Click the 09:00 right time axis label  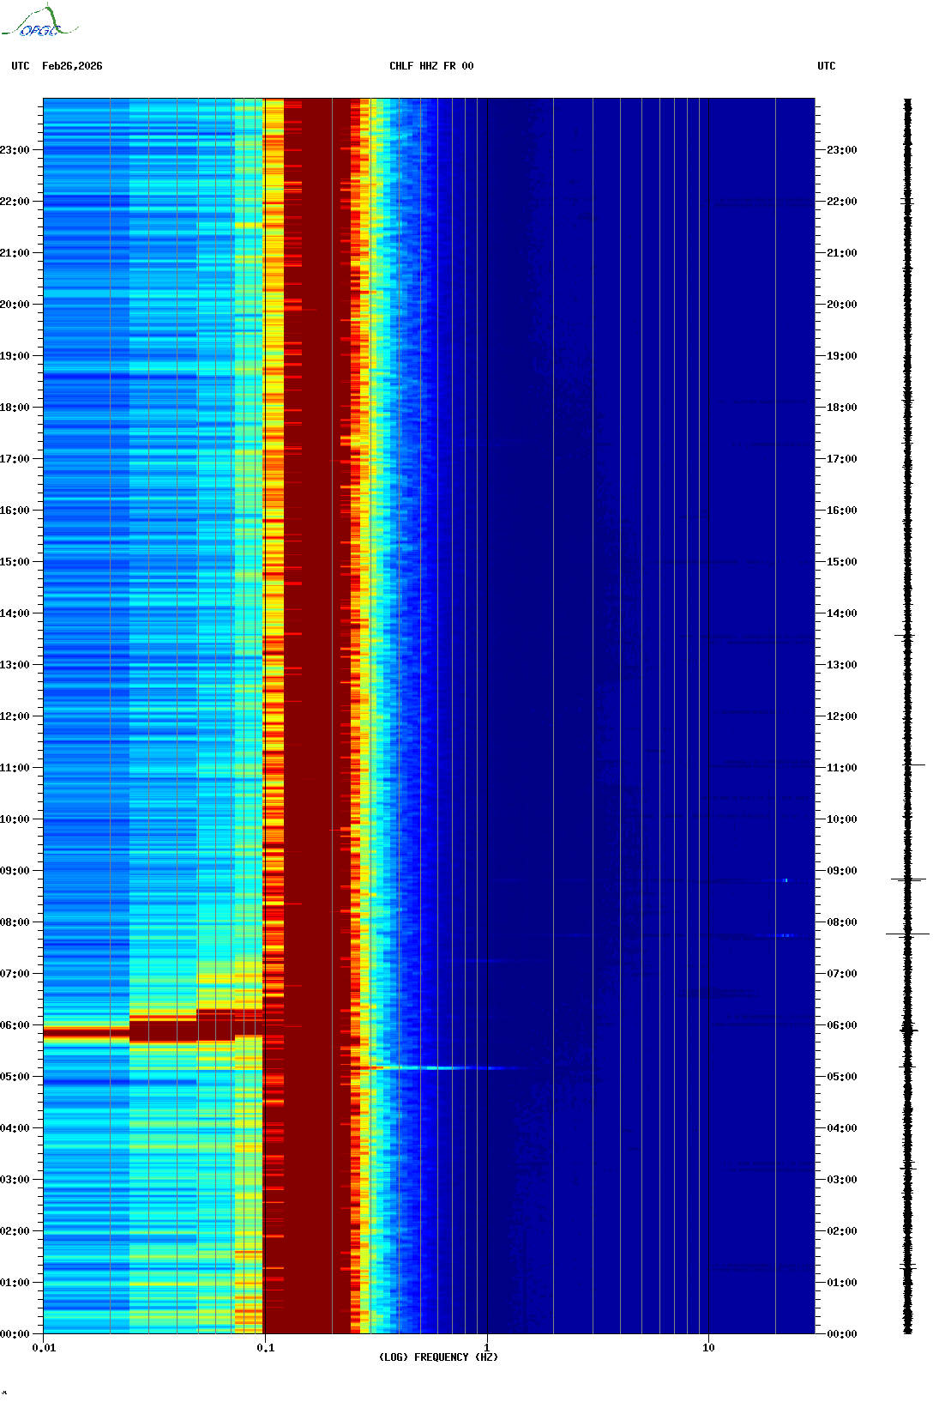[841, 871]
